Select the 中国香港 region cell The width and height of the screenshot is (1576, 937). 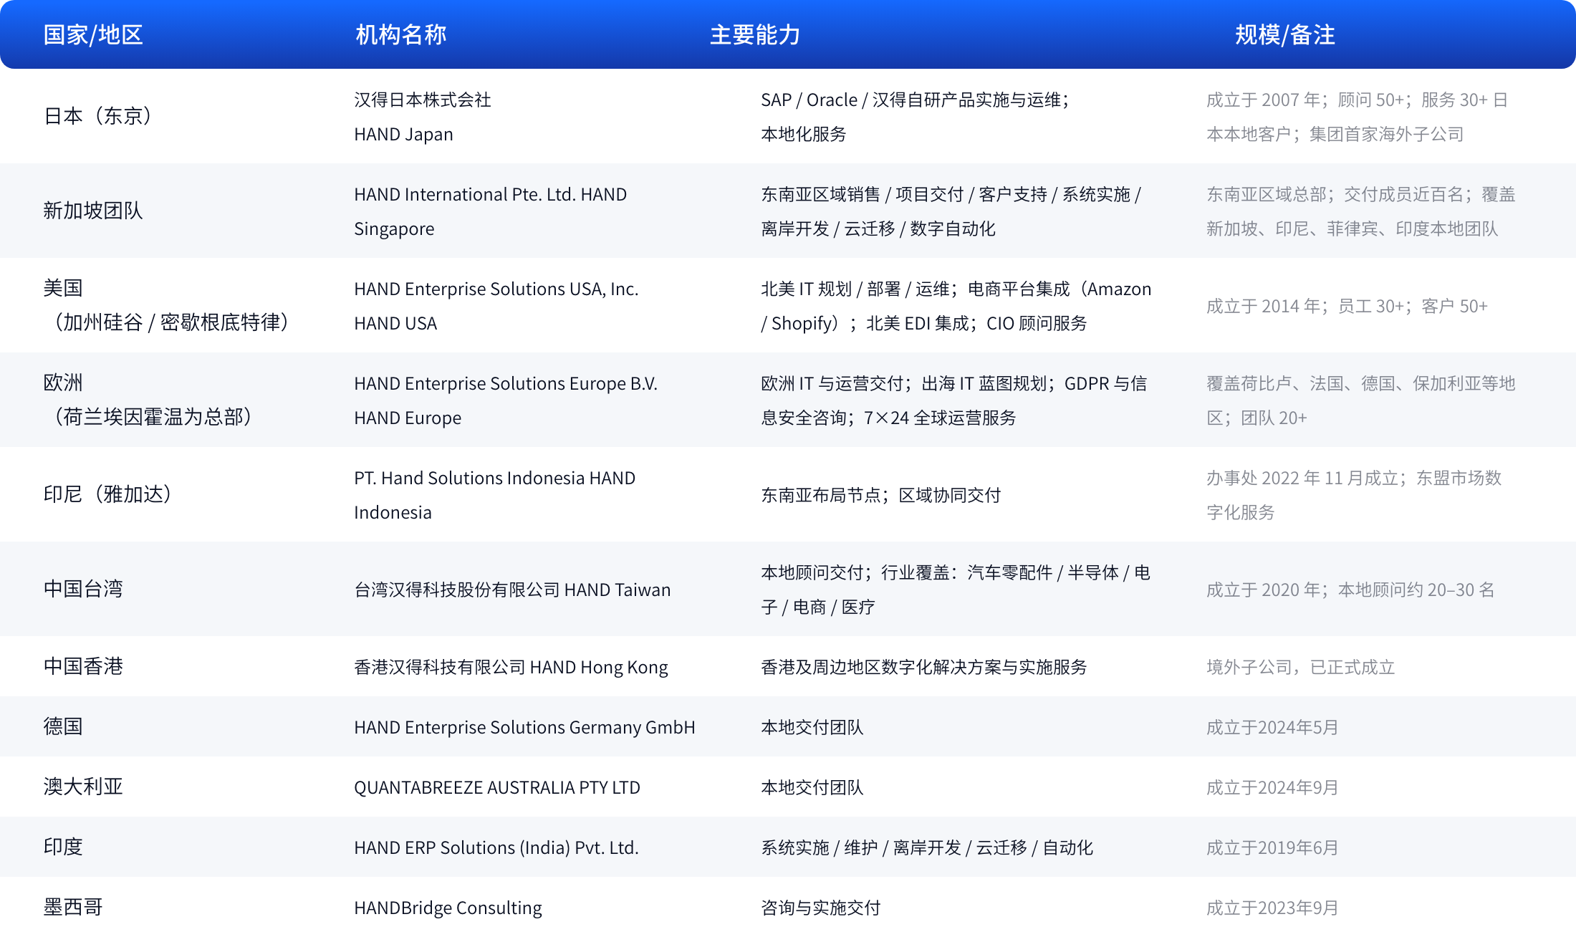[83, 666]
